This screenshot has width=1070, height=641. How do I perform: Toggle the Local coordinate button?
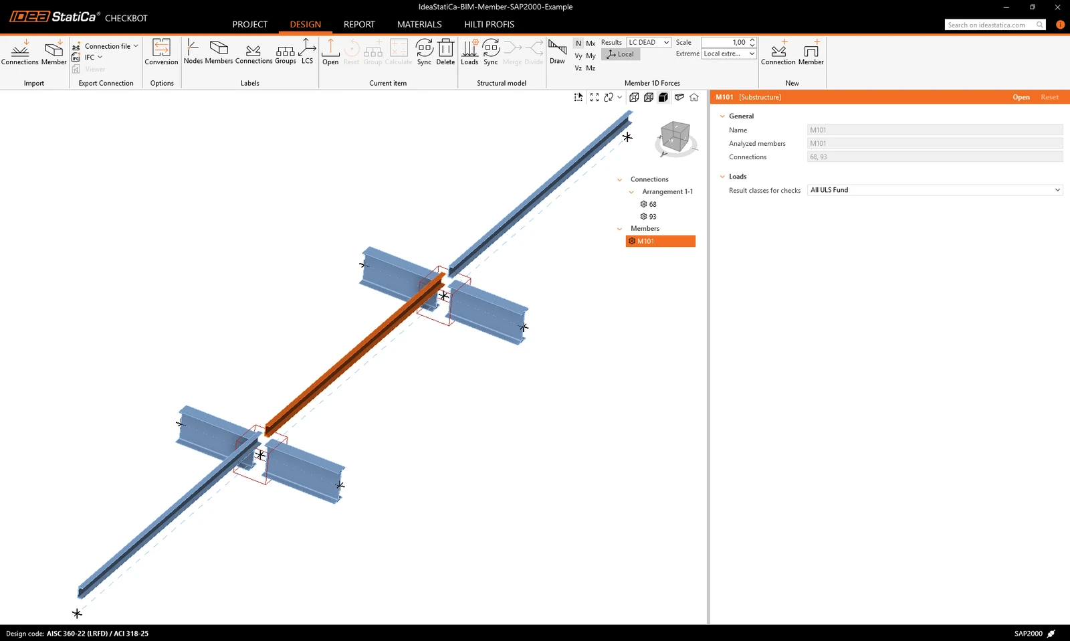pos(621,54)
